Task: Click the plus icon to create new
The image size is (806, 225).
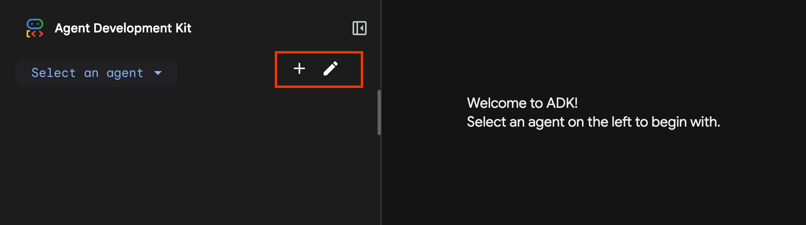Action: pyautogui.click(x=299, y=69)
